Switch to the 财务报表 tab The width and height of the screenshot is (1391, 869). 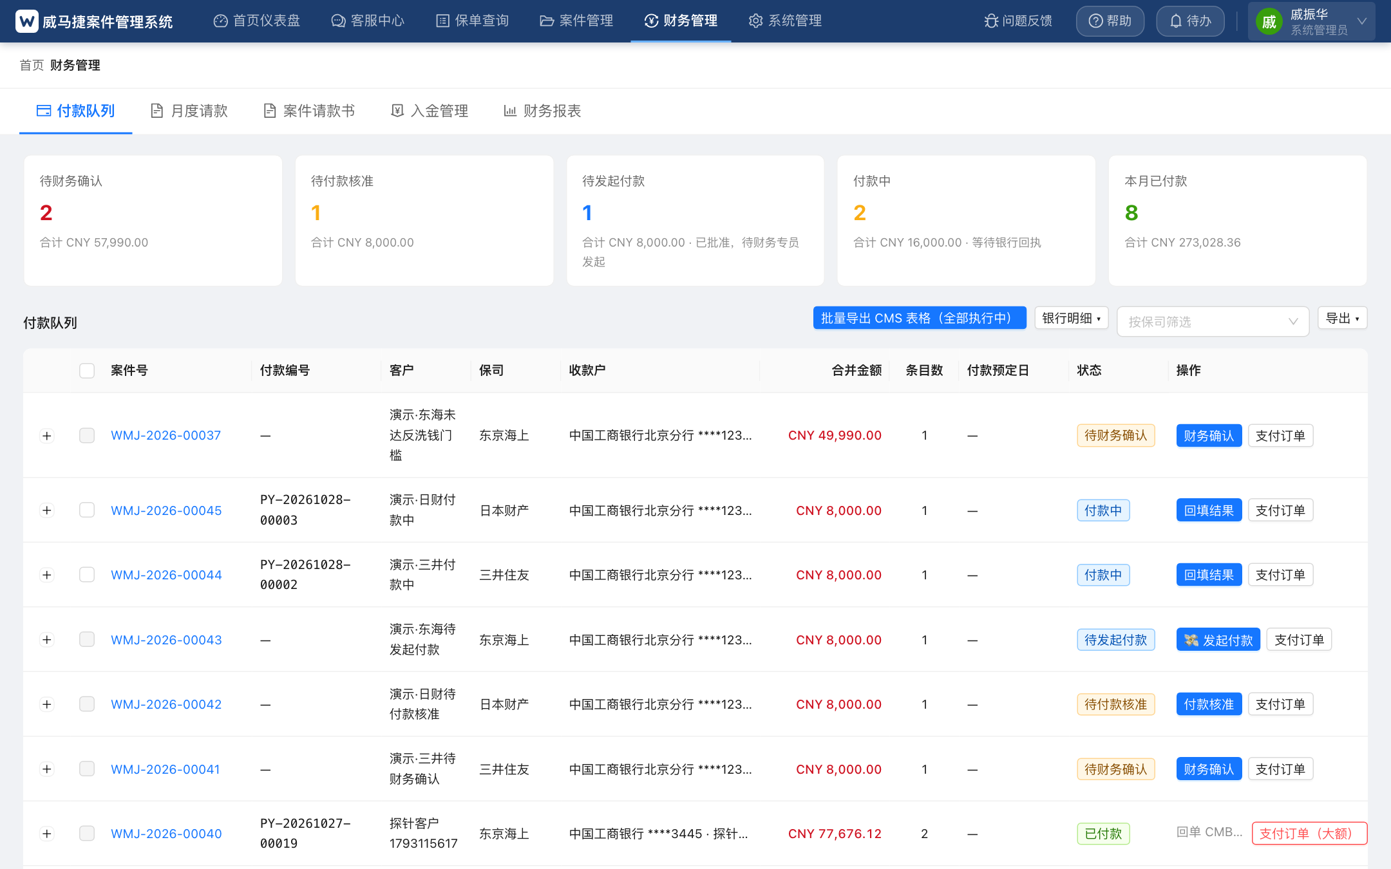[x=542, y=111]
